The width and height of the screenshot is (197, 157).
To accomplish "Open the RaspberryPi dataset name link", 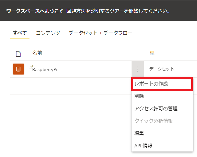I will click(45, 69).
